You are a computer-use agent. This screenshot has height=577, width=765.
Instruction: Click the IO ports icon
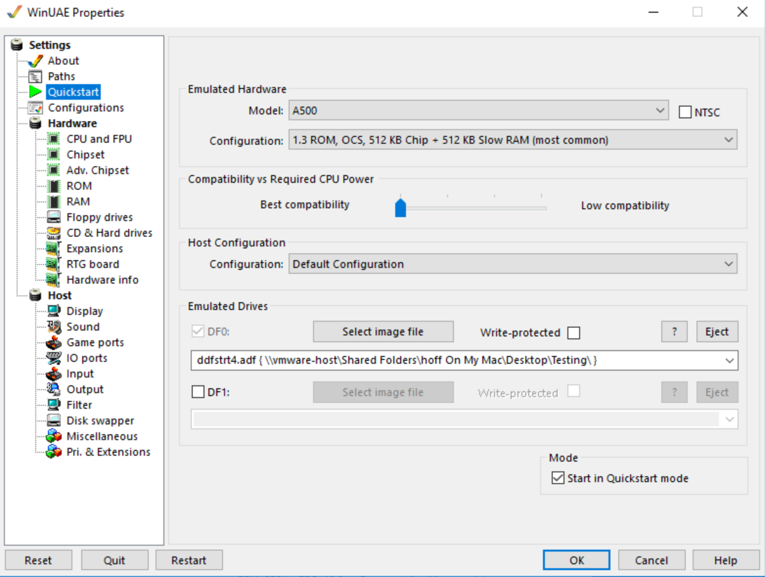(54, 358)
